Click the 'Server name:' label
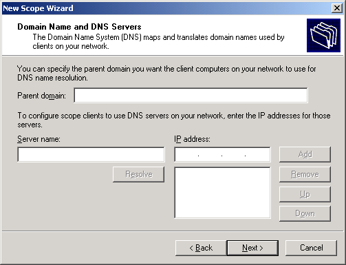Image resolution: width=346 pixels, height=265 pixels. click(x=39, y=139)
